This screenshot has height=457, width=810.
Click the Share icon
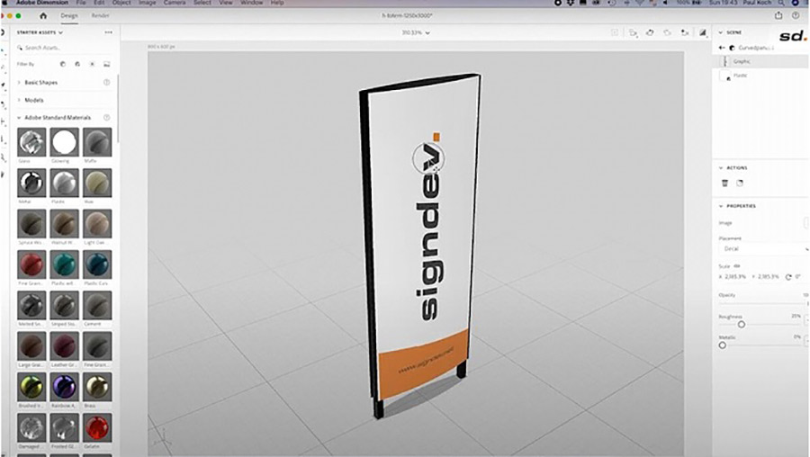778,15
